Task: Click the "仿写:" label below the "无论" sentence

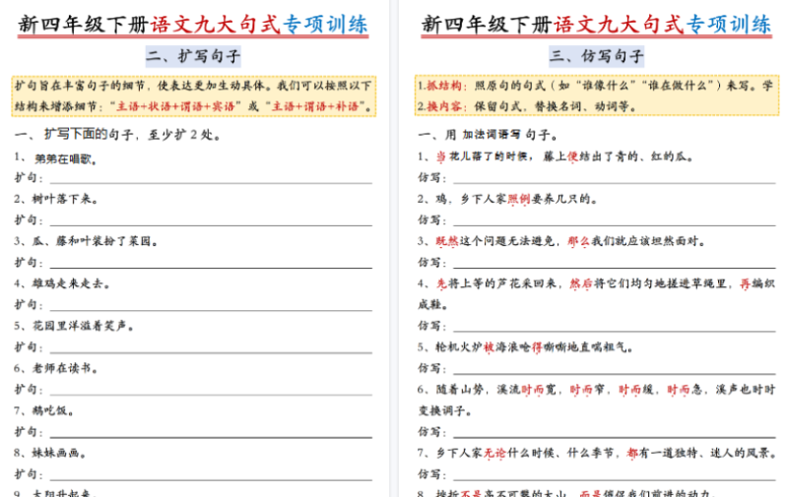Action: (432, 474)
